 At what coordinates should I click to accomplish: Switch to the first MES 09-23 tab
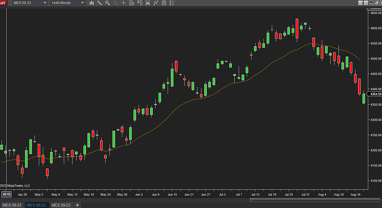pos(12,205)
